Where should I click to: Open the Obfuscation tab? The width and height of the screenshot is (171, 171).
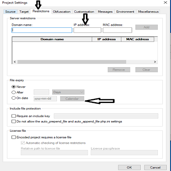[62, 12]
